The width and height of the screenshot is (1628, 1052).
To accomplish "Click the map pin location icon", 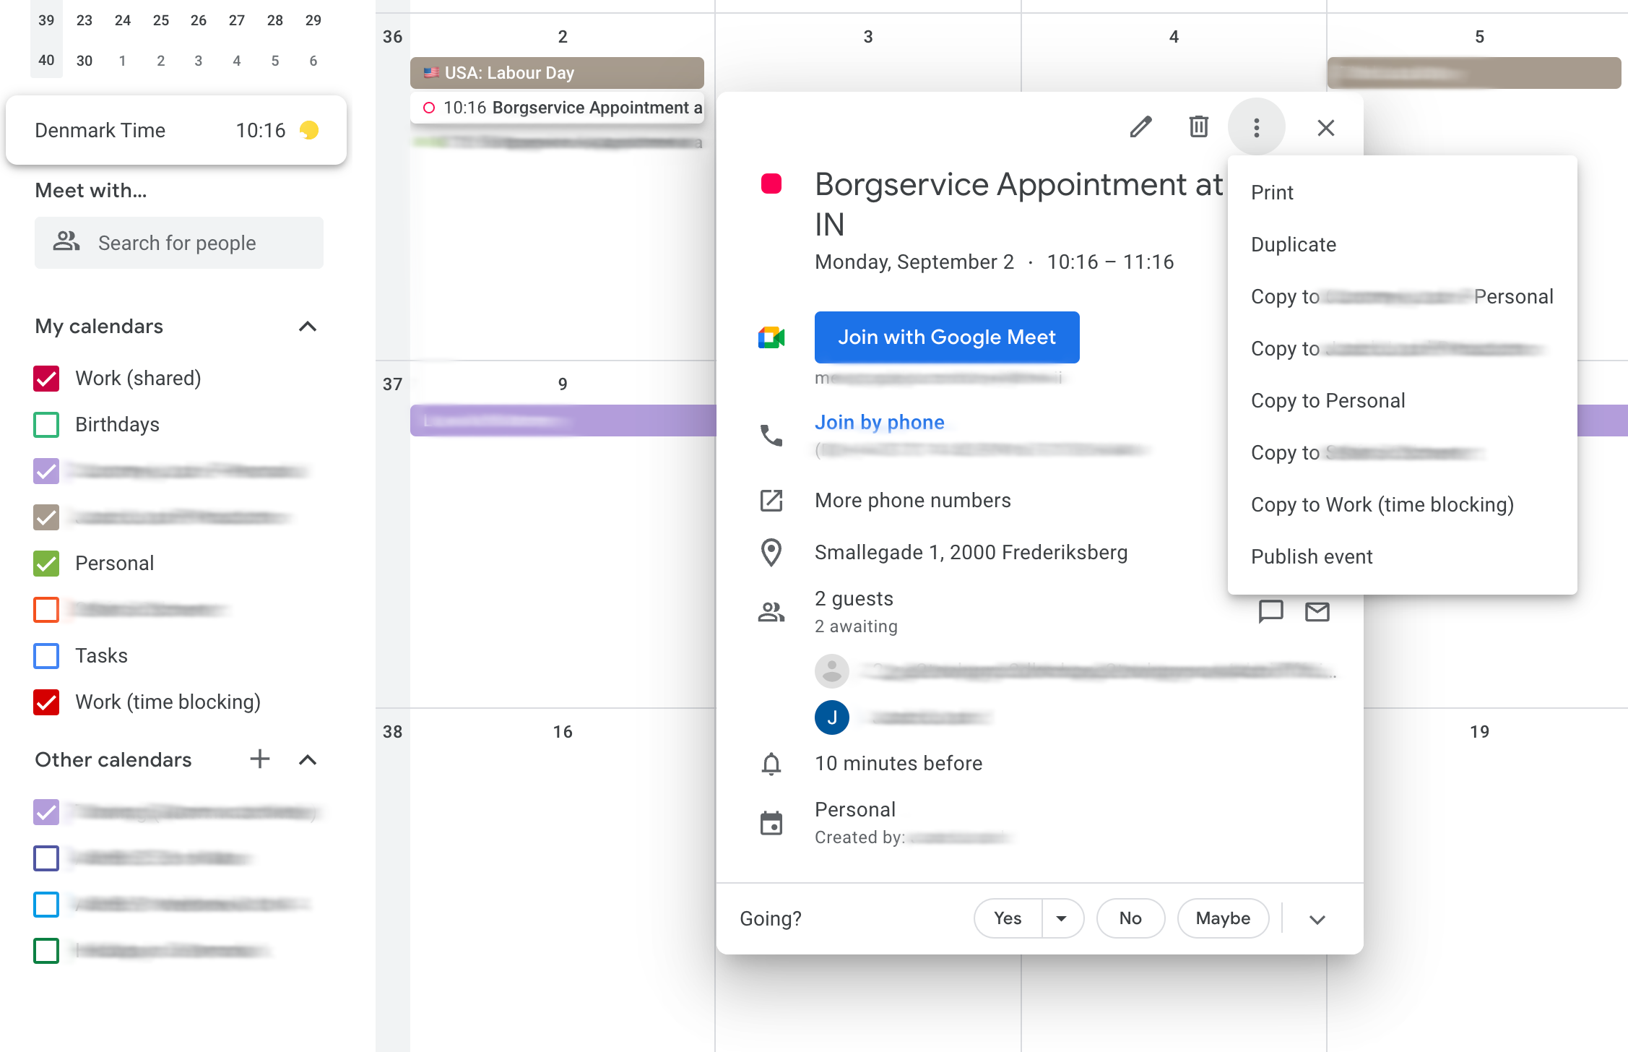I will pyautogui.click(x=771, y=552).
